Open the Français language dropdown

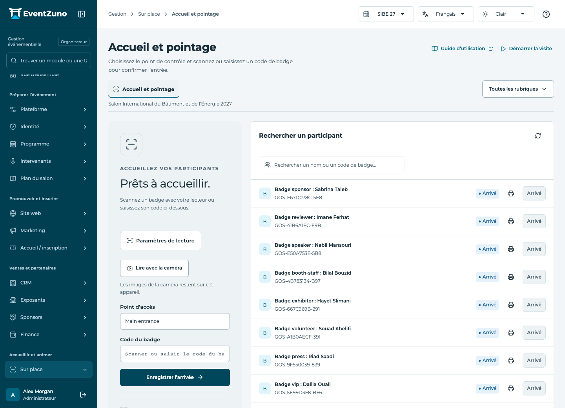[x=446, y=14]
